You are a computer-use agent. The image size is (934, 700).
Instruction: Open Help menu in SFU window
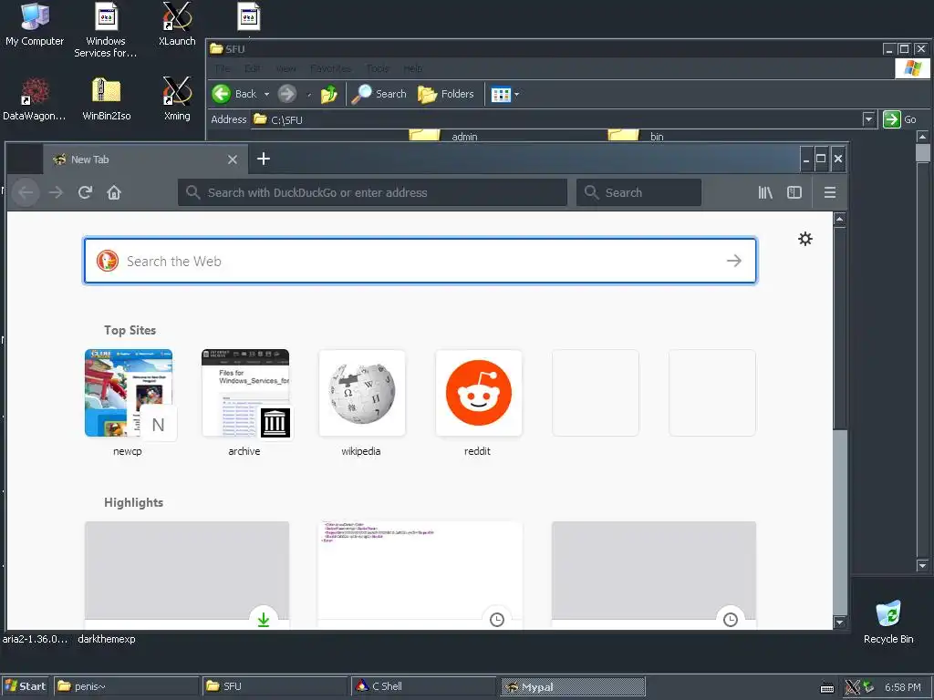(x=413, y=68)
